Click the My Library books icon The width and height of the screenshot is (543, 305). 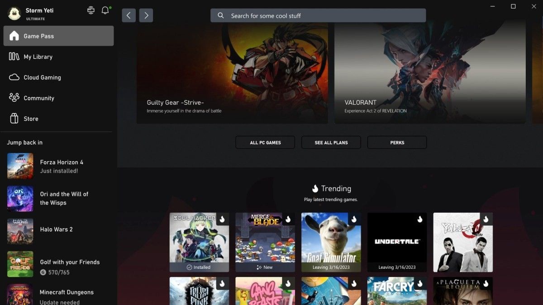pyautogui.click(x=14, y=56)
